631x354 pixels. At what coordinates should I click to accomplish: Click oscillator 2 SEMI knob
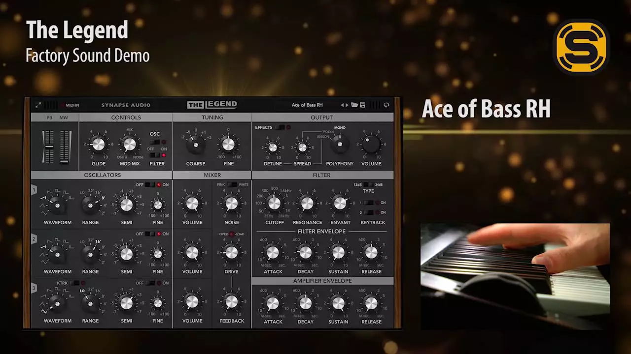127,254
